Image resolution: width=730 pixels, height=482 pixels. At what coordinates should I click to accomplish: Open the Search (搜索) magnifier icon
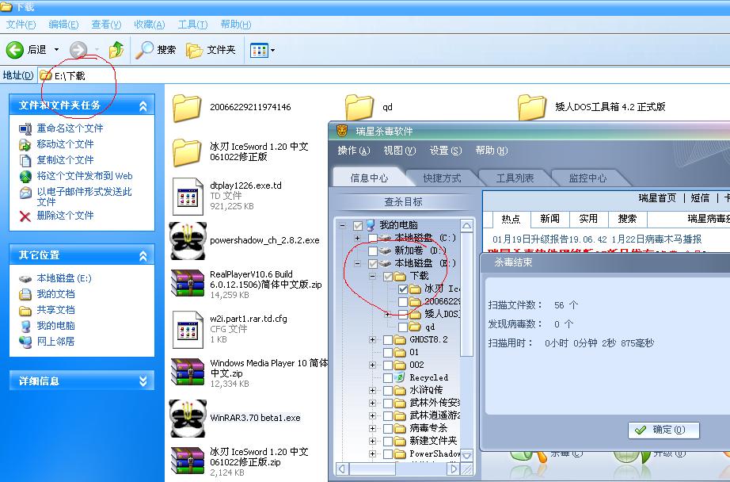[x=144, y=49]
